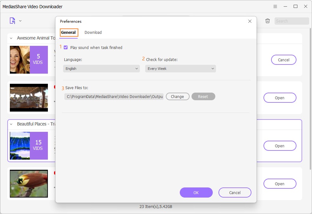Click Cancel in the Preferences dialog
Image resolution: width=312 pixels, height=214 pixels.
(x=235, y=193)
